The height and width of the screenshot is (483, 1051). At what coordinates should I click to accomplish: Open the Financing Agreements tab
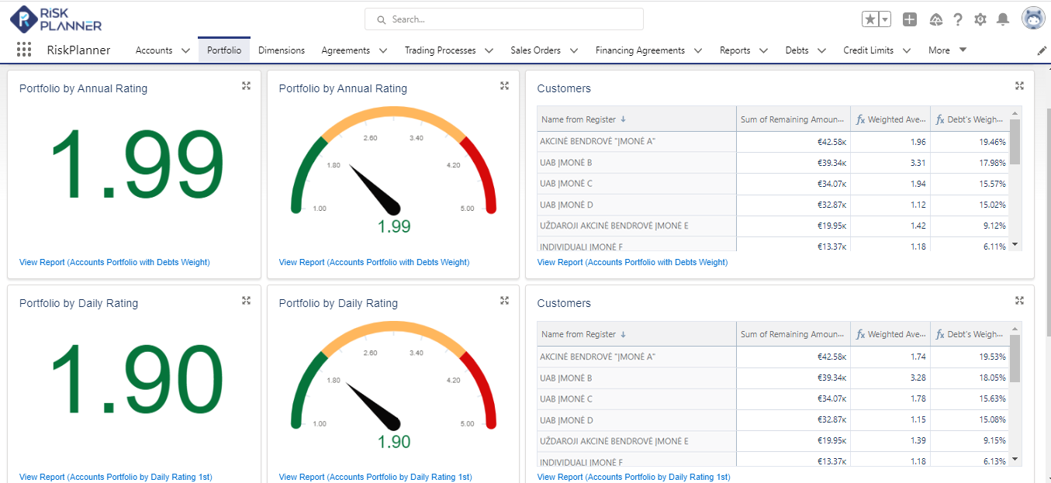pyautogui.click(x=640, y=50)
